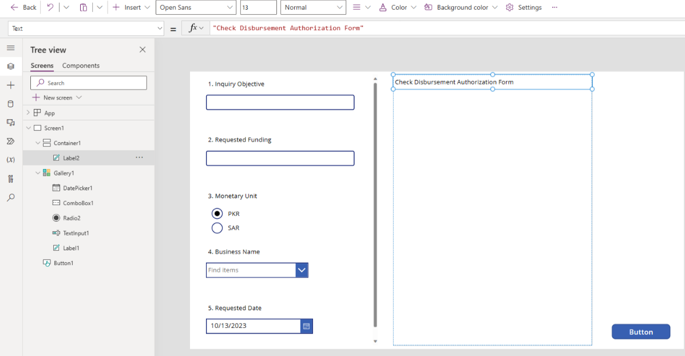The height and width of the screenshot is (356, 685).
Task: Switch to the Screens tab
Action: point(42,66)
